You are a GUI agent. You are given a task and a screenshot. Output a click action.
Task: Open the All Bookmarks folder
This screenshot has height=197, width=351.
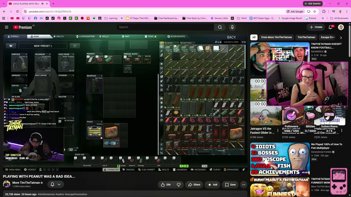[x=339, y=18]
